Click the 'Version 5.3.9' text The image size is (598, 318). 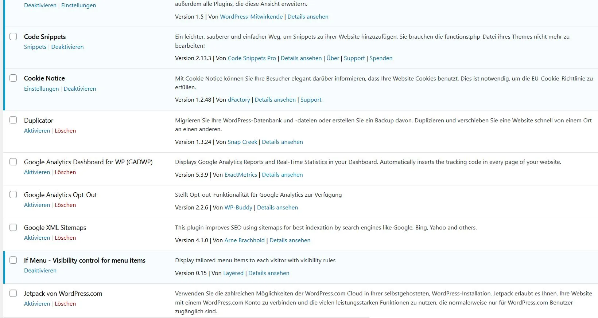(x=191, y=175)
